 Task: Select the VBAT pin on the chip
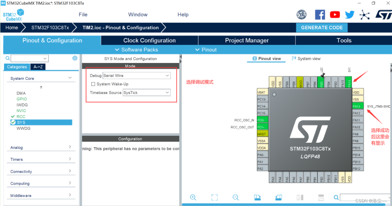(263, 92)
